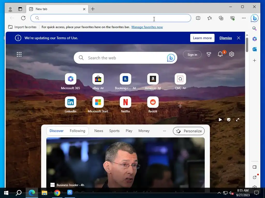Open the News feed tab
Screen dimensions: 265x198
point(99,131)
